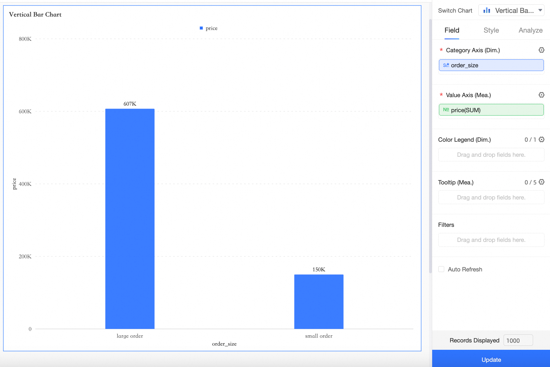Click the Color Legend drop zone

[x=491, y=155]
